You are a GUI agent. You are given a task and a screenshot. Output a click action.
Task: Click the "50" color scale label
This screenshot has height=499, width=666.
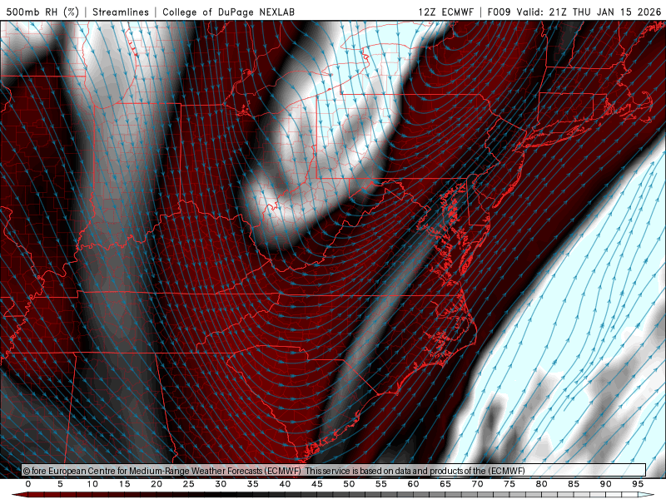point(349,484)
